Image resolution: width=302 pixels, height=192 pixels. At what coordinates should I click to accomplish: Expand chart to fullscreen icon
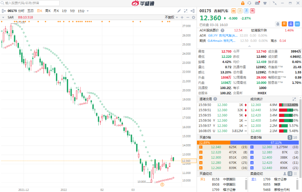coord(186,11)
